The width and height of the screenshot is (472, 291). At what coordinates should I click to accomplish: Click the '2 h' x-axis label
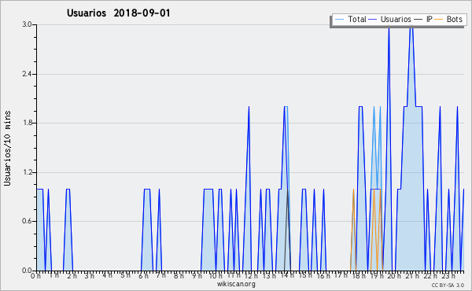coord(72,276)
